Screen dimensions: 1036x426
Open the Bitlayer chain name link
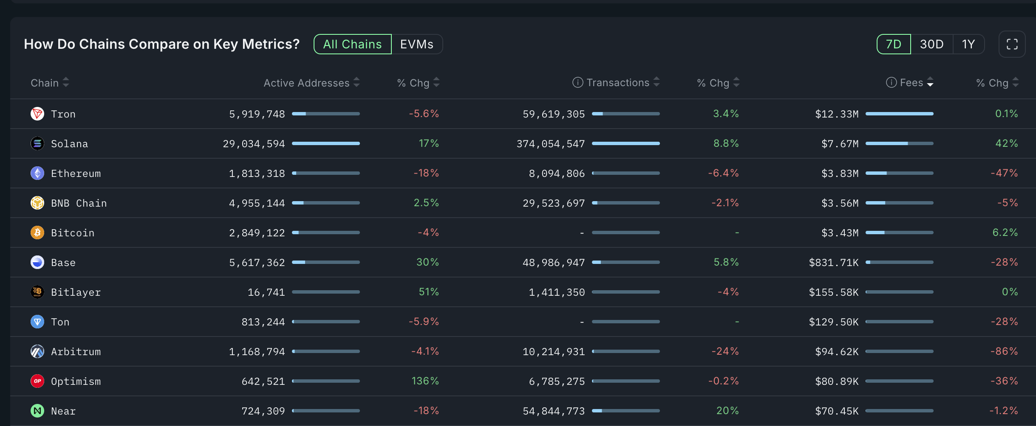point(76,292)
